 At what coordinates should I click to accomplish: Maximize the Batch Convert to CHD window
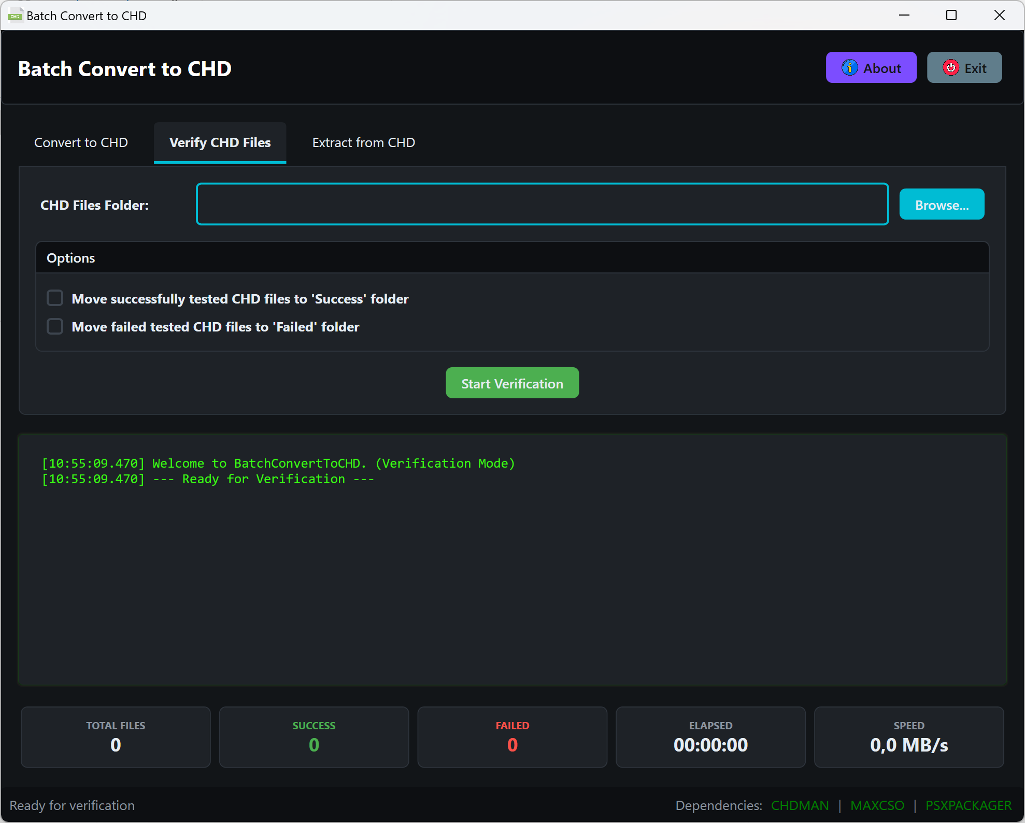click(x=951, y=16)
